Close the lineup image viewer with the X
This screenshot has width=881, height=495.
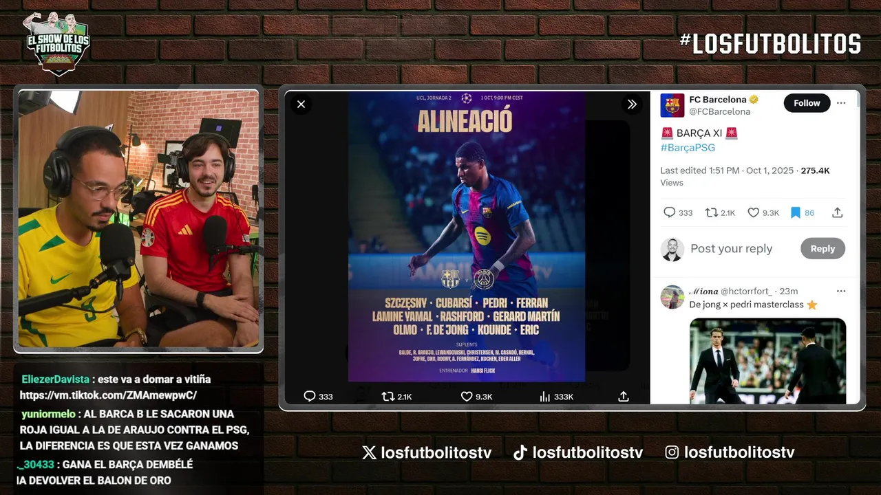[x=301, y=104]
